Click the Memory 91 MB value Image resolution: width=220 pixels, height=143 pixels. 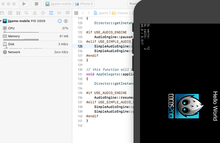pos(64,36)
